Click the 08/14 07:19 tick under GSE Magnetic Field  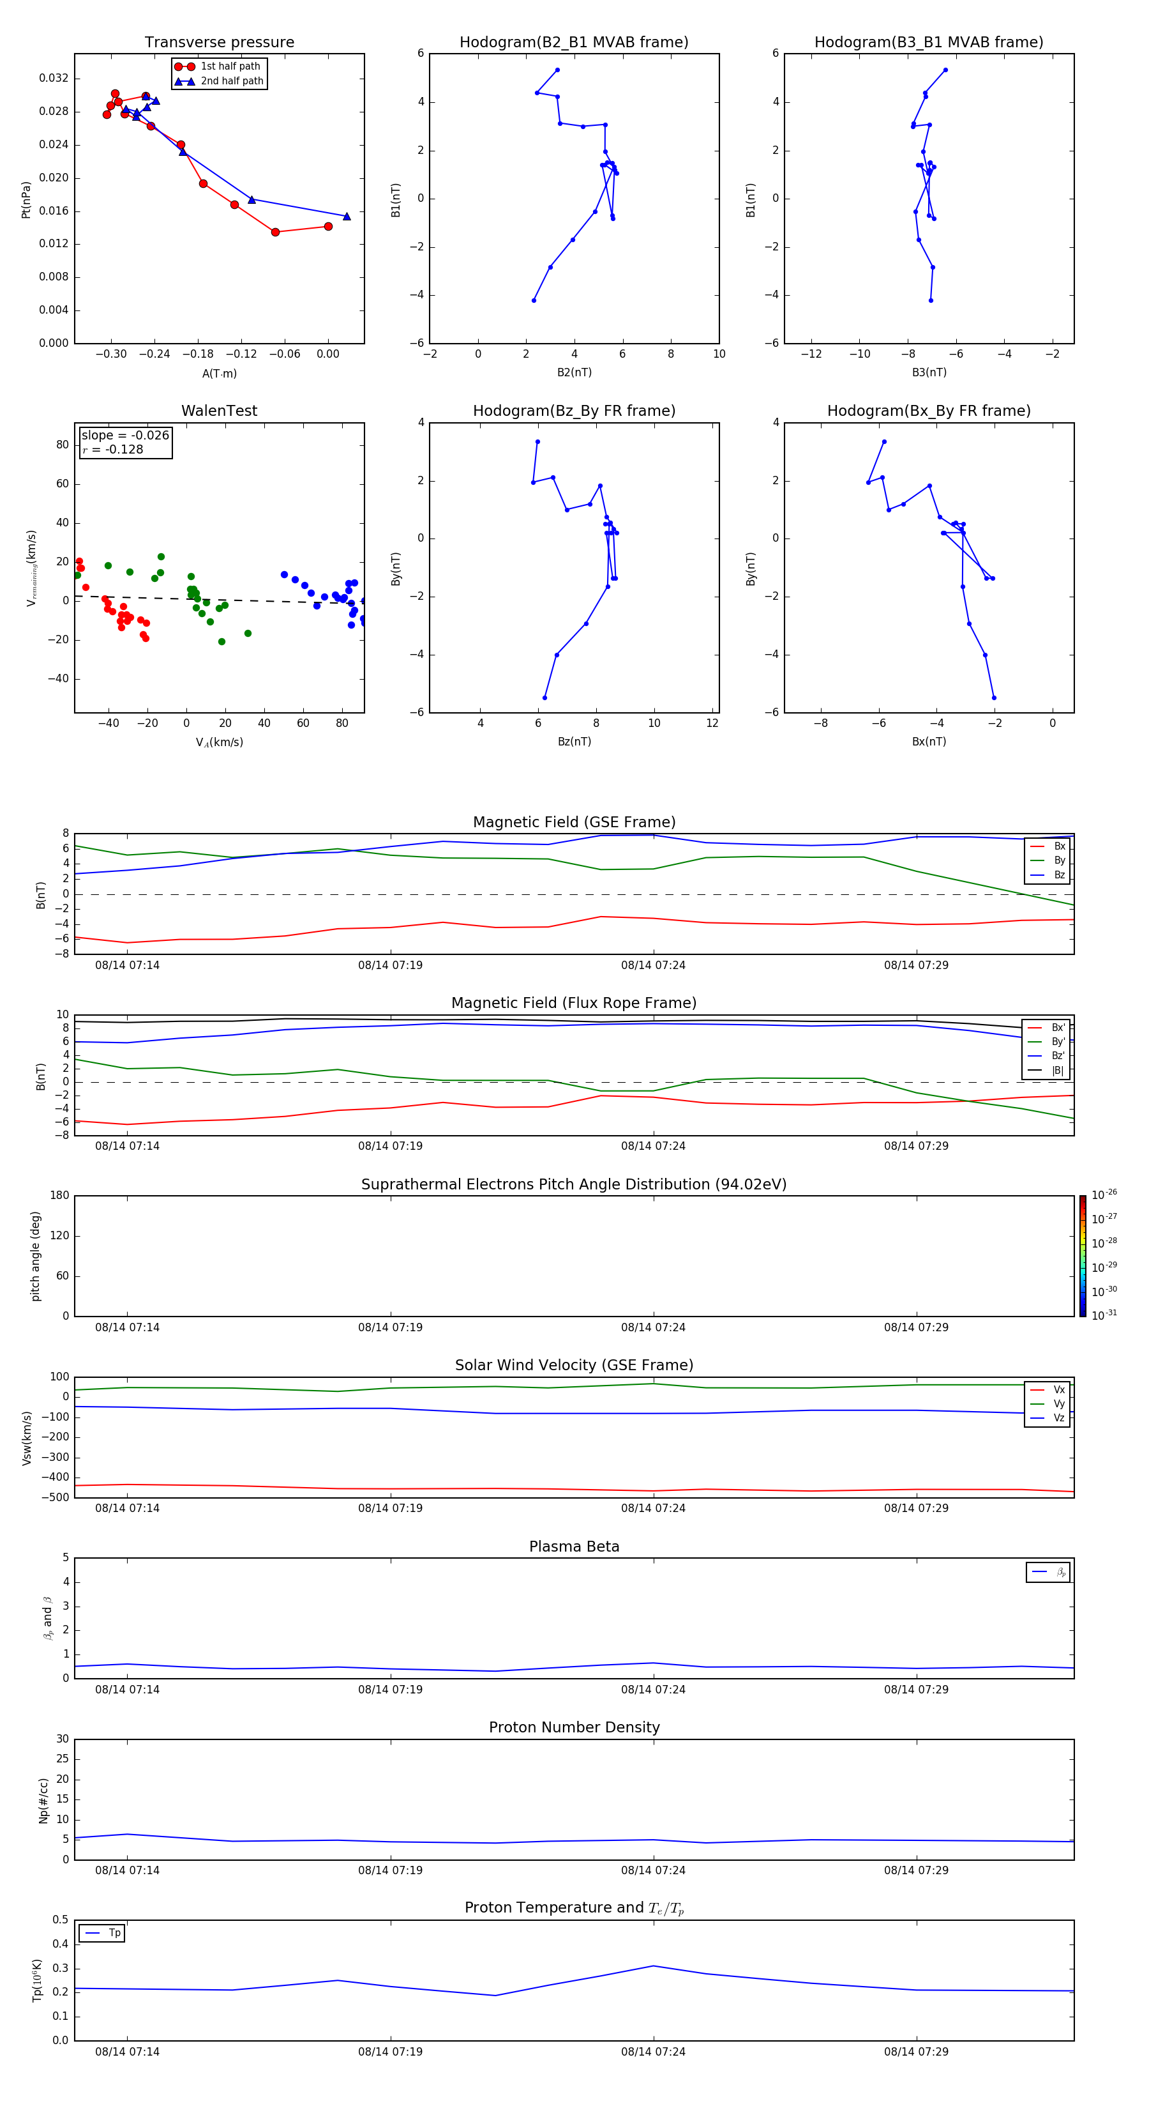pos(390,966)
